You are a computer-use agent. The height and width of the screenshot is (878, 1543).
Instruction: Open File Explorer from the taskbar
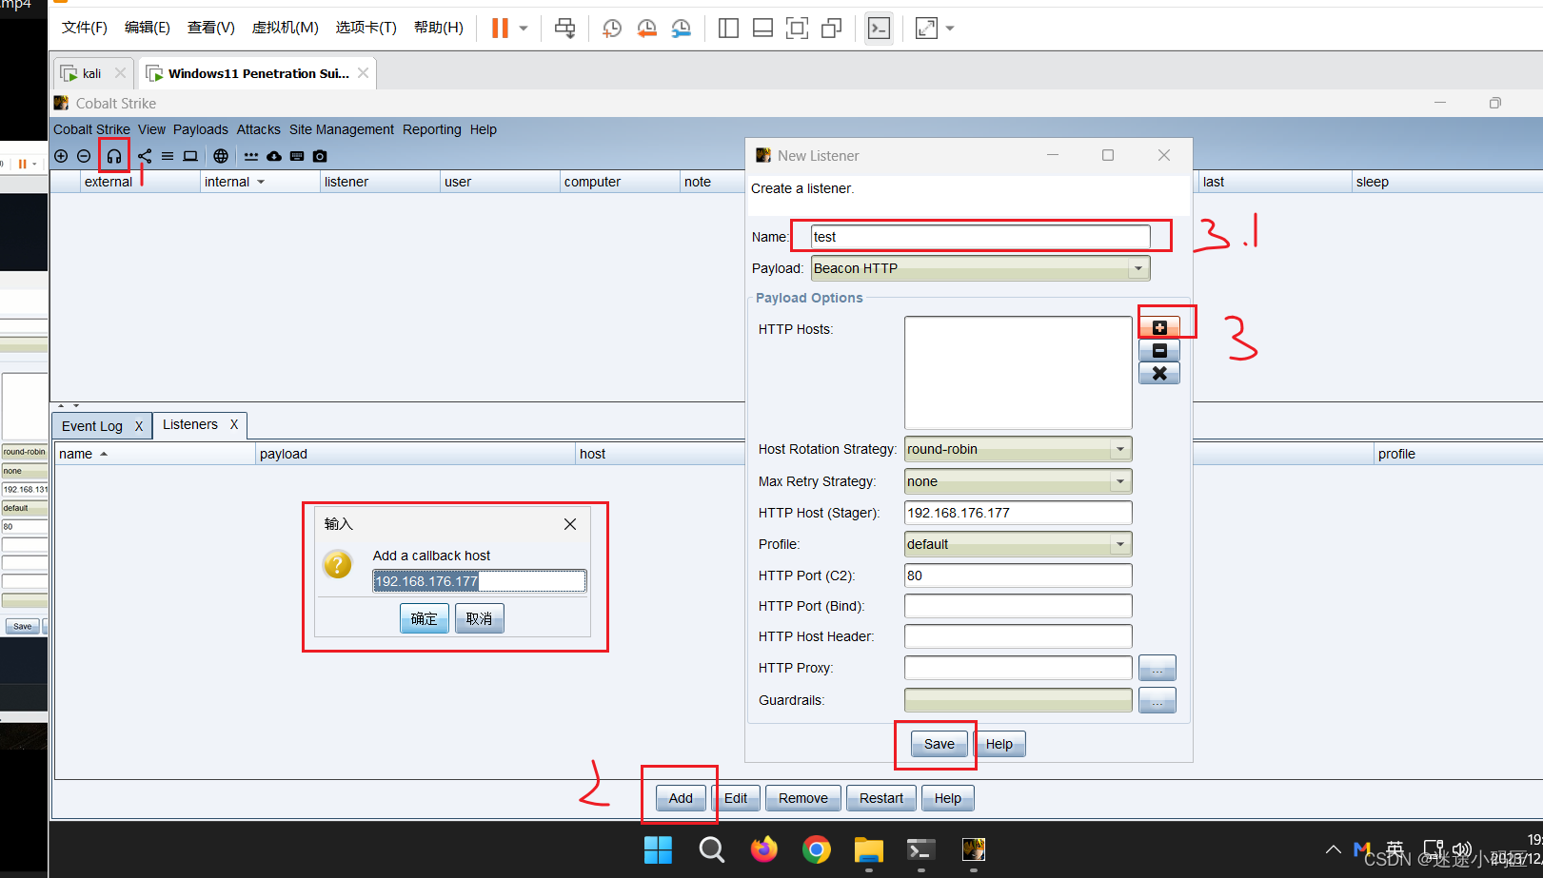[868, 849]
